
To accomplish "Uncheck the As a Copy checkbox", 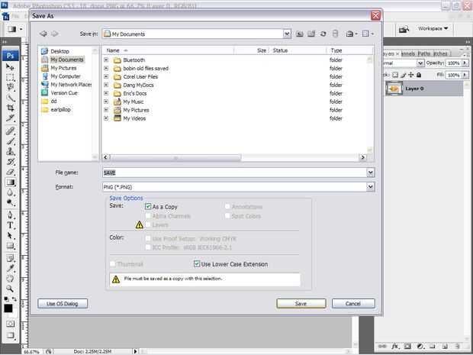I will coord(148,206).
